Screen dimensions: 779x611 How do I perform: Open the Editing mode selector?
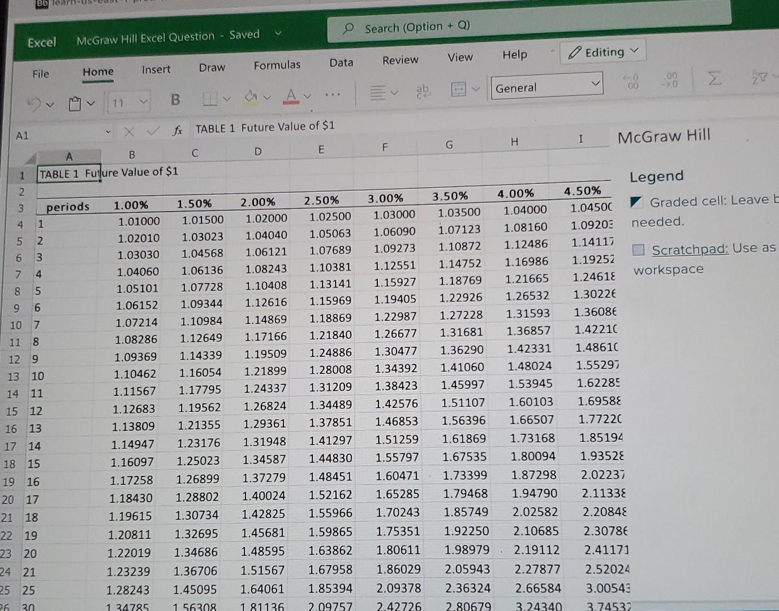[x=602, y=52]
